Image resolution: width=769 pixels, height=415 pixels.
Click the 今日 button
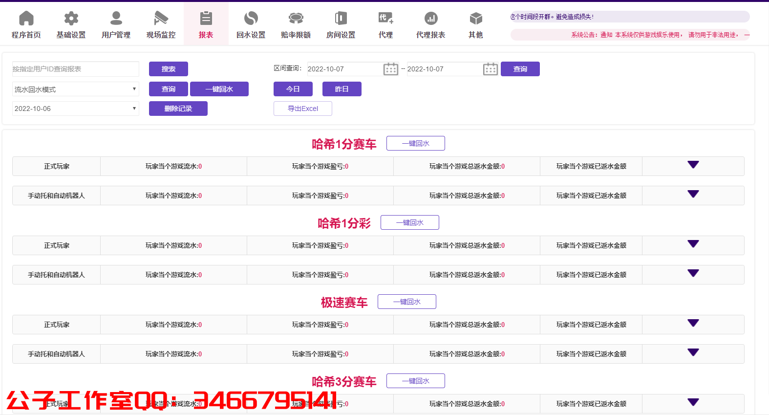click(x=293, y=89)
